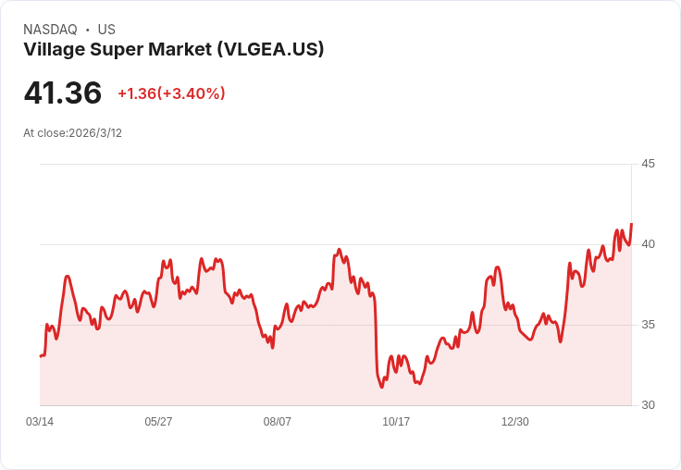Select the 40 y-axis price label

pos(648,244)
